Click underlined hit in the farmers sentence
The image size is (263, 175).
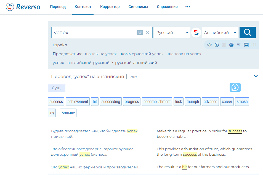pyautogui.click(x=185, y=167)
